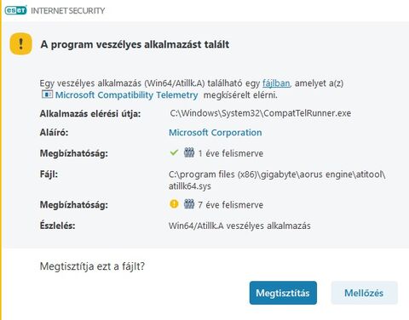Screen dimensions: 409x320
Task: Click the Megtisztítás button
Action: [283, 293]
